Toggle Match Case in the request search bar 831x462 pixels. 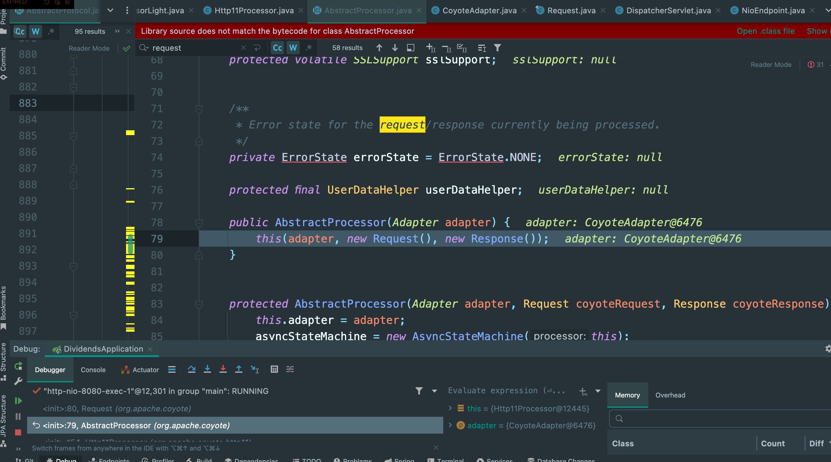coord(277,48)
